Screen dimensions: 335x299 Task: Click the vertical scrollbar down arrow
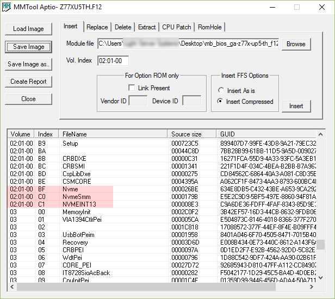click(x=320, y=277)
